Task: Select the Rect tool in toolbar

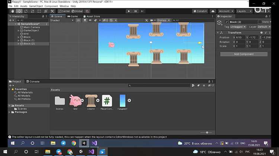Action: point(39,11)
